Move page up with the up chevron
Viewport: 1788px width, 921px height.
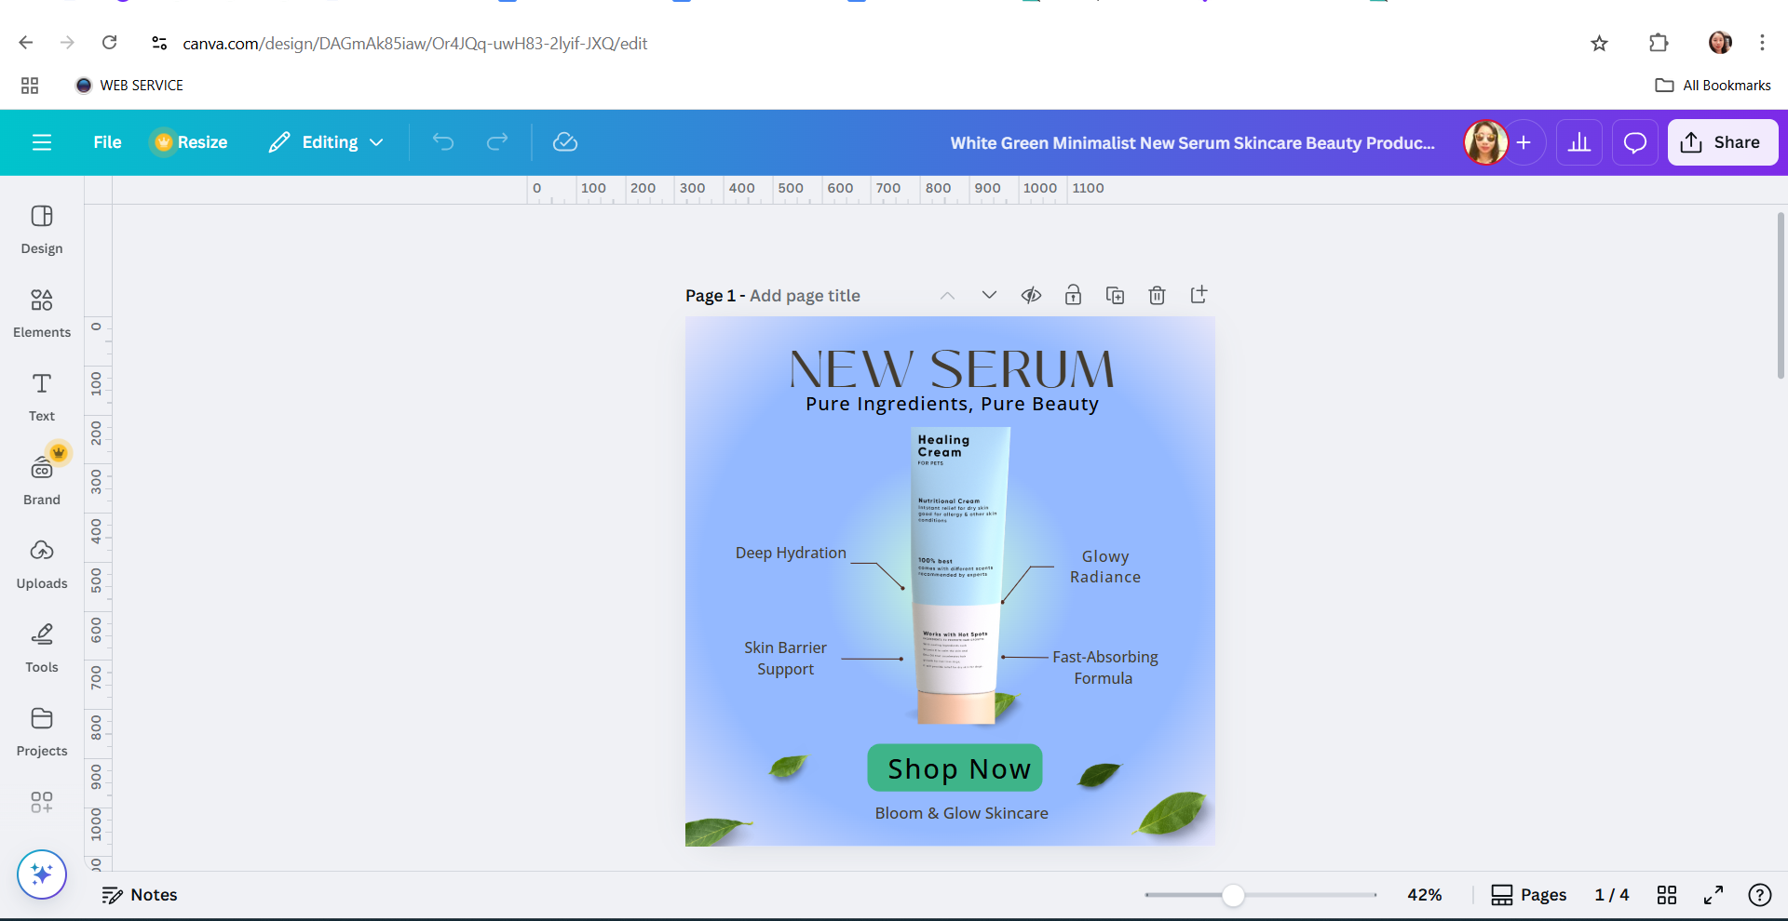point(947,296)
